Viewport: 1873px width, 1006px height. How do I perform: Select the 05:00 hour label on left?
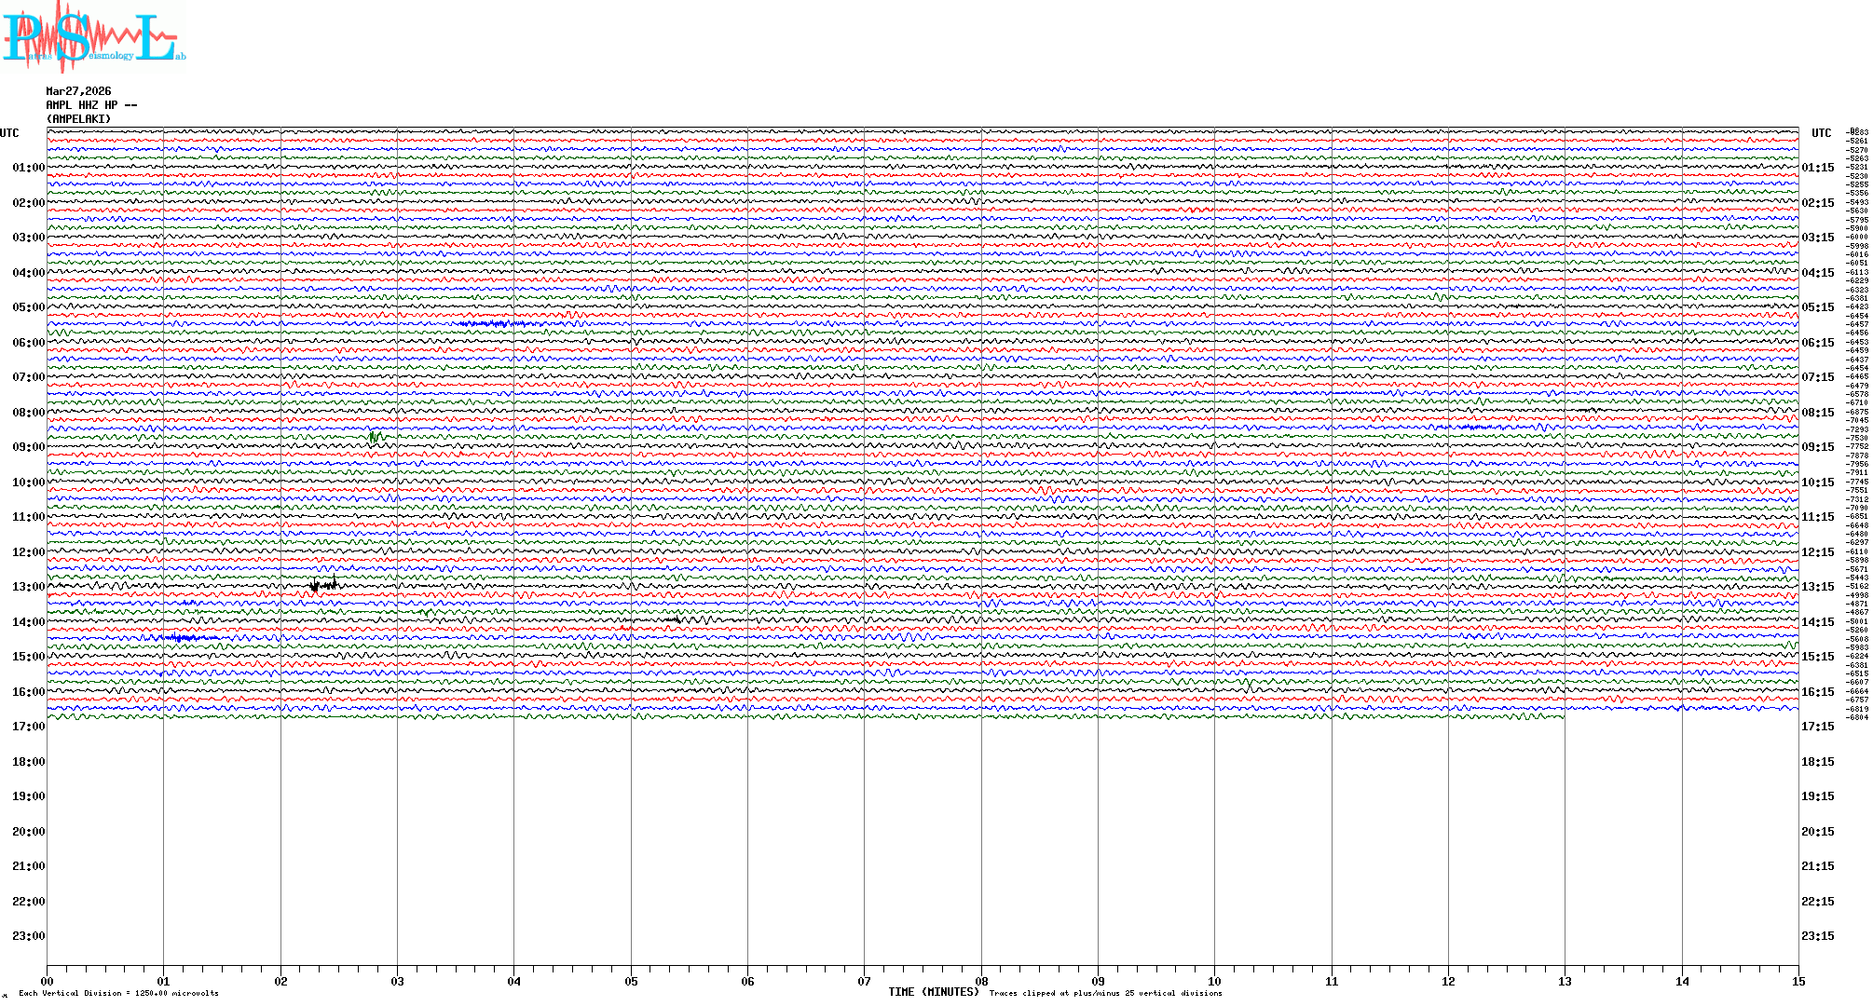pyautogui.click(x=28, y=307)
